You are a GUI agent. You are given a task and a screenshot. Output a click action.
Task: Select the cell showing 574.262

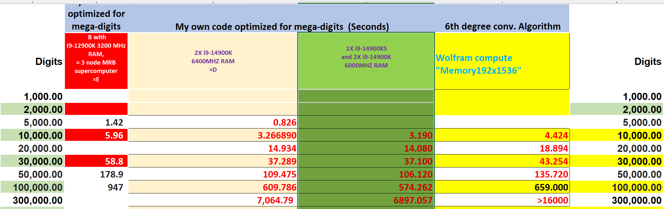366,187
